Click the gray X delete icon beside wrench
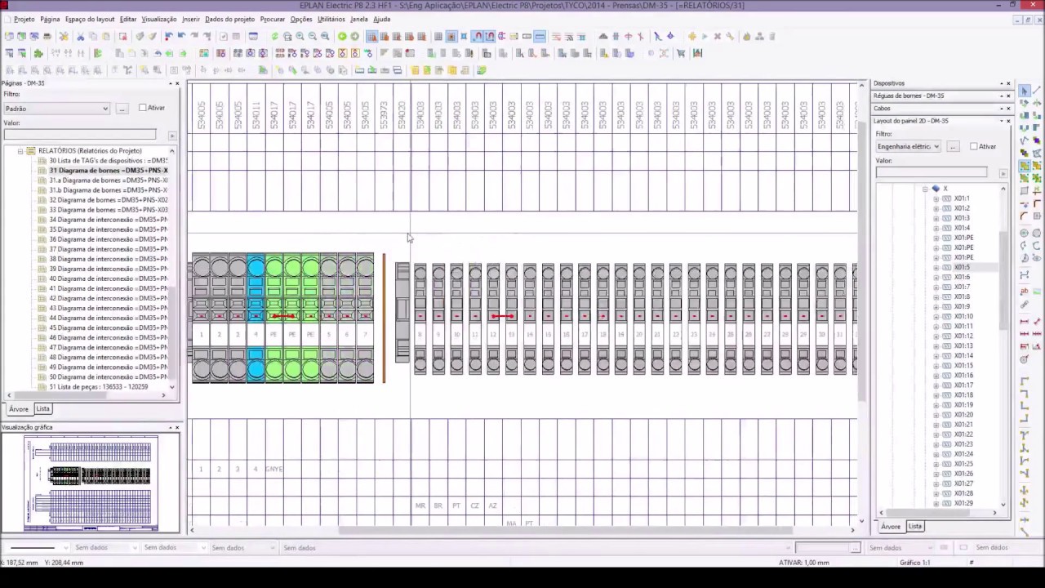Viewport: 1045px width, 588px height. click(718, 36)
